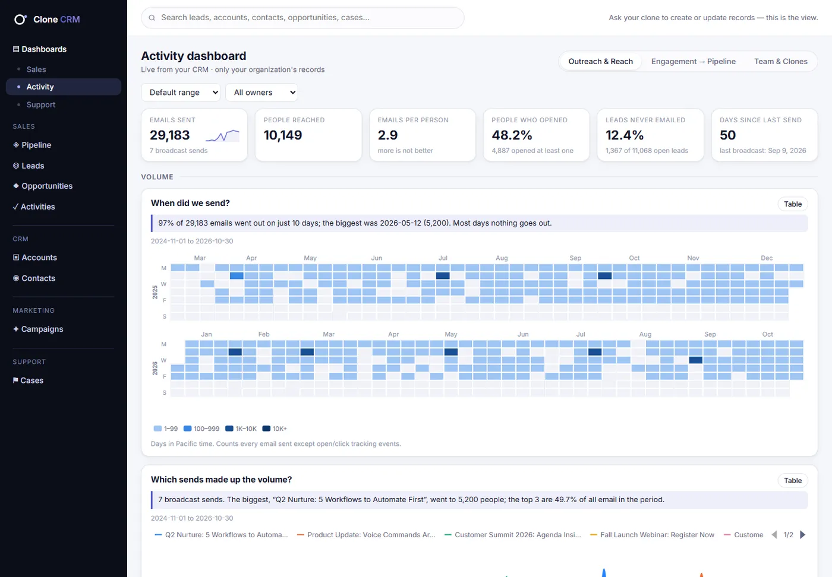Click the Dashboards icon in the sidebar
The image size is (832, 577).
click(16, 49)
